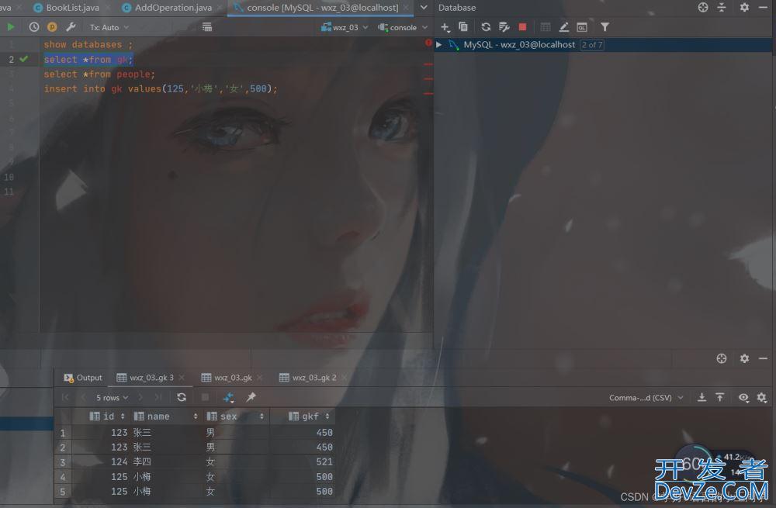Open data source properties icon
This screenshot has height=508, width=776.
pyautogui.click(x=504, y=27)
